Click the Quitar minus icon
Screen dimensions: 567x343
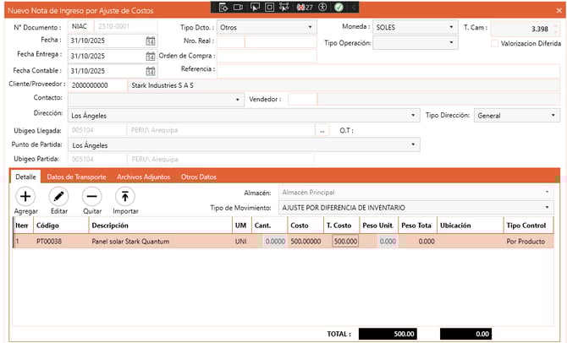click(91, 196)
